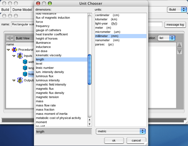Select lineic number dimension

coord(62,68)
